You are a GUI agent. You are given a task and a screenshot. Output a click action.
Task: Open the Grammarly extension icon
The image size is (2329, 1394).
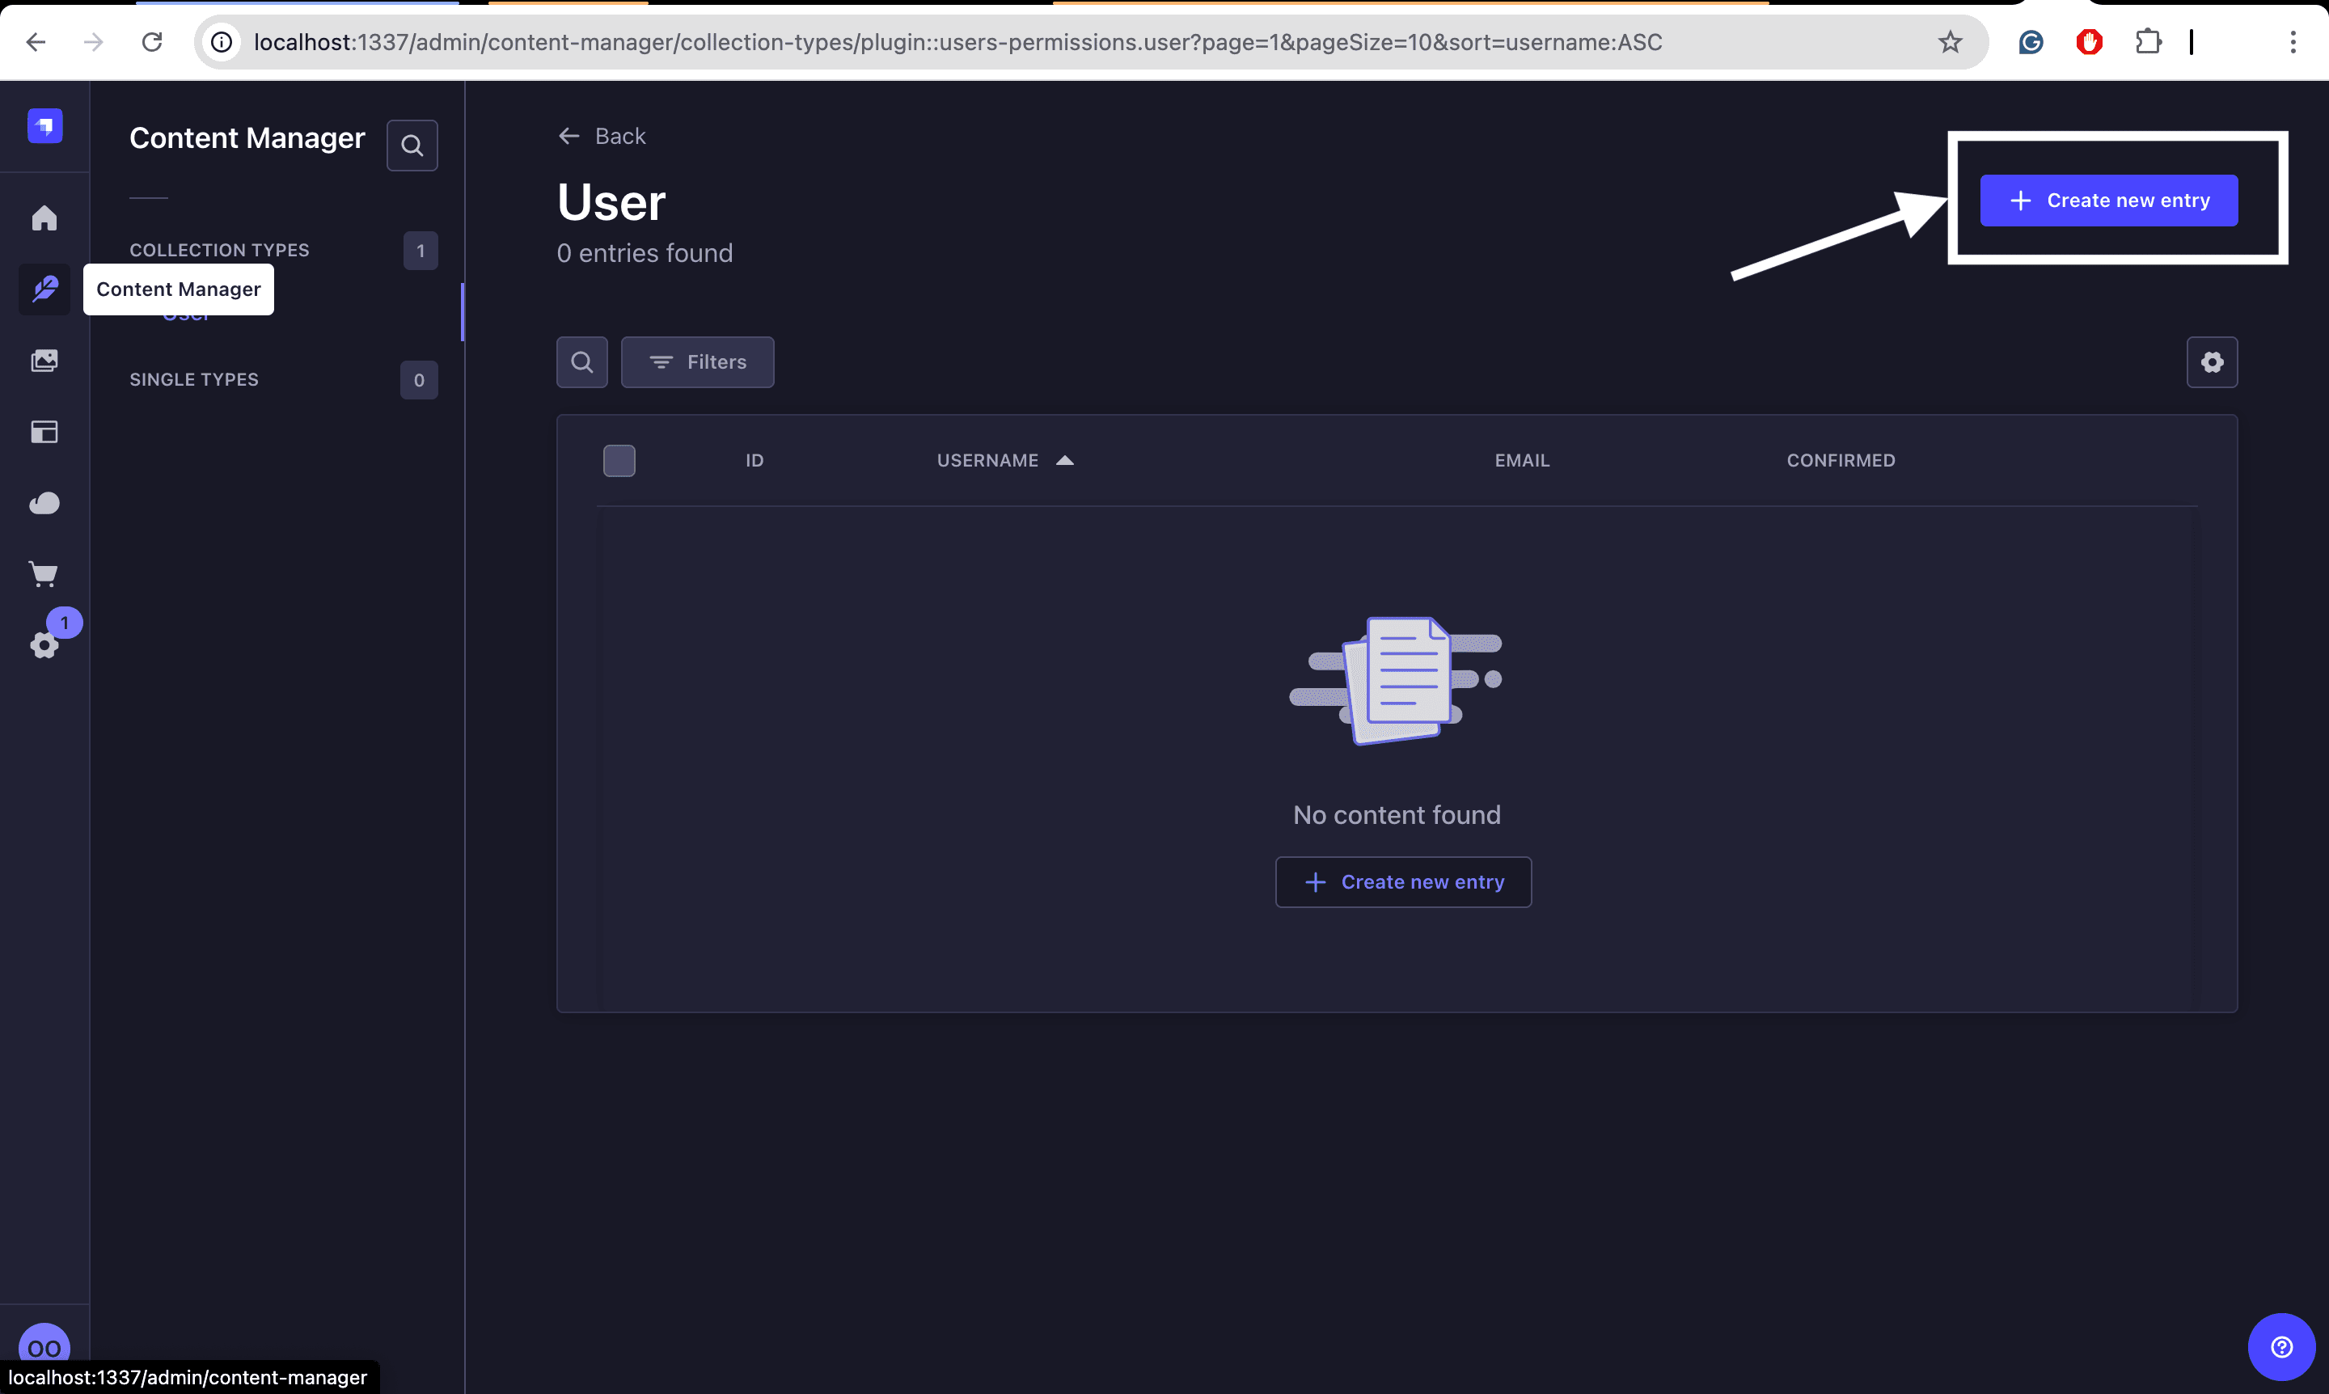[2031, 41]
